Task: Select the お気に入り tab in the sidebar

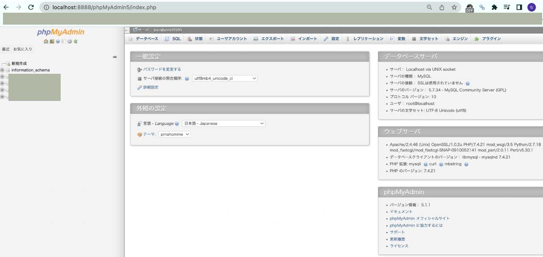Action: pos(22,49)
